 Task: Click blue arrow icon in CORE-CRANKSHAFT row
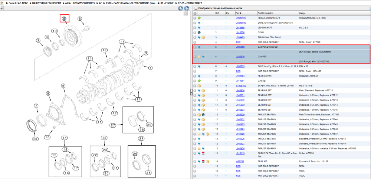point(199,23)
